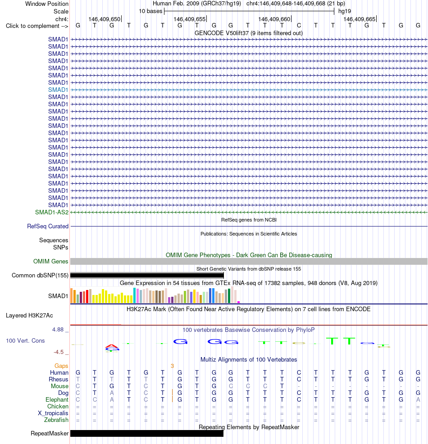Open 'Multiz Alignments of 100 Vertebrates' title
Viewport: 428px width, 444px height.
tap(249, 360)
